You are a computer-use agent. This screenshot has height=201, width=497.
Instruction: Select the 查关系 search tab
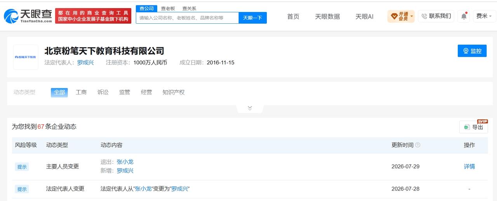point(189,9)
